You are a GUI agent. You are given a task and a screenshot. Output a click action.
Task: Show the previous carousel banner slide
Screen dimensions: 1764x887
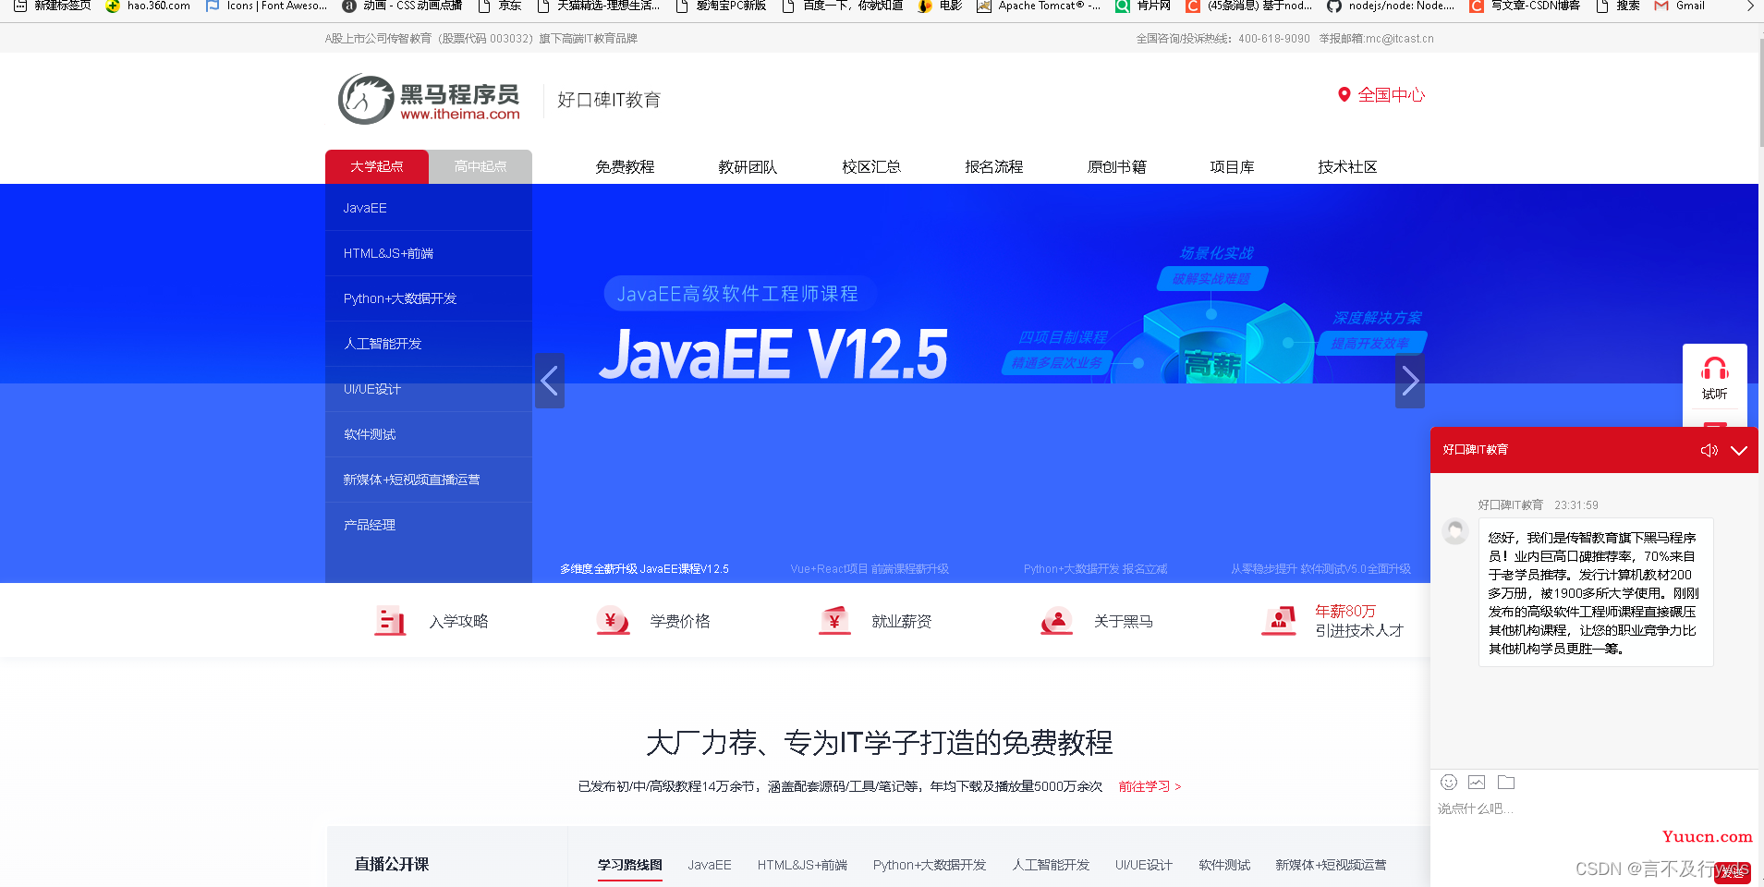pos(550,380)
